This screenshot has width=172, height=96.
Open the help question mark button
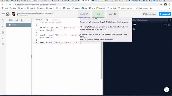click(167, 90)
